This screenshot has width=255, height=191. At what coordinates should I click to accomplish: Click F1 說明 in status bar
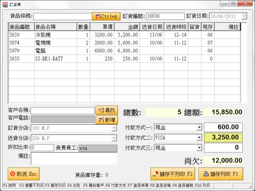coord(10,185)
